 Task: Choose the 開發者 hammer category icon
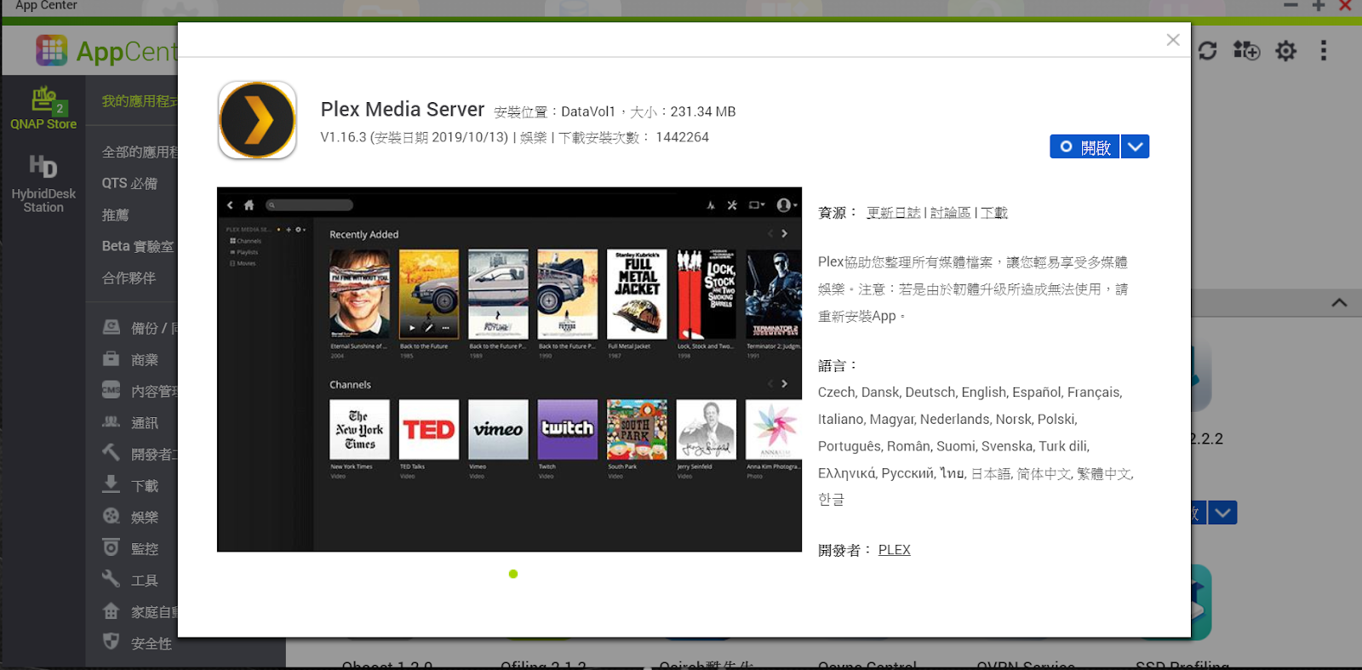tap(112, 453)
